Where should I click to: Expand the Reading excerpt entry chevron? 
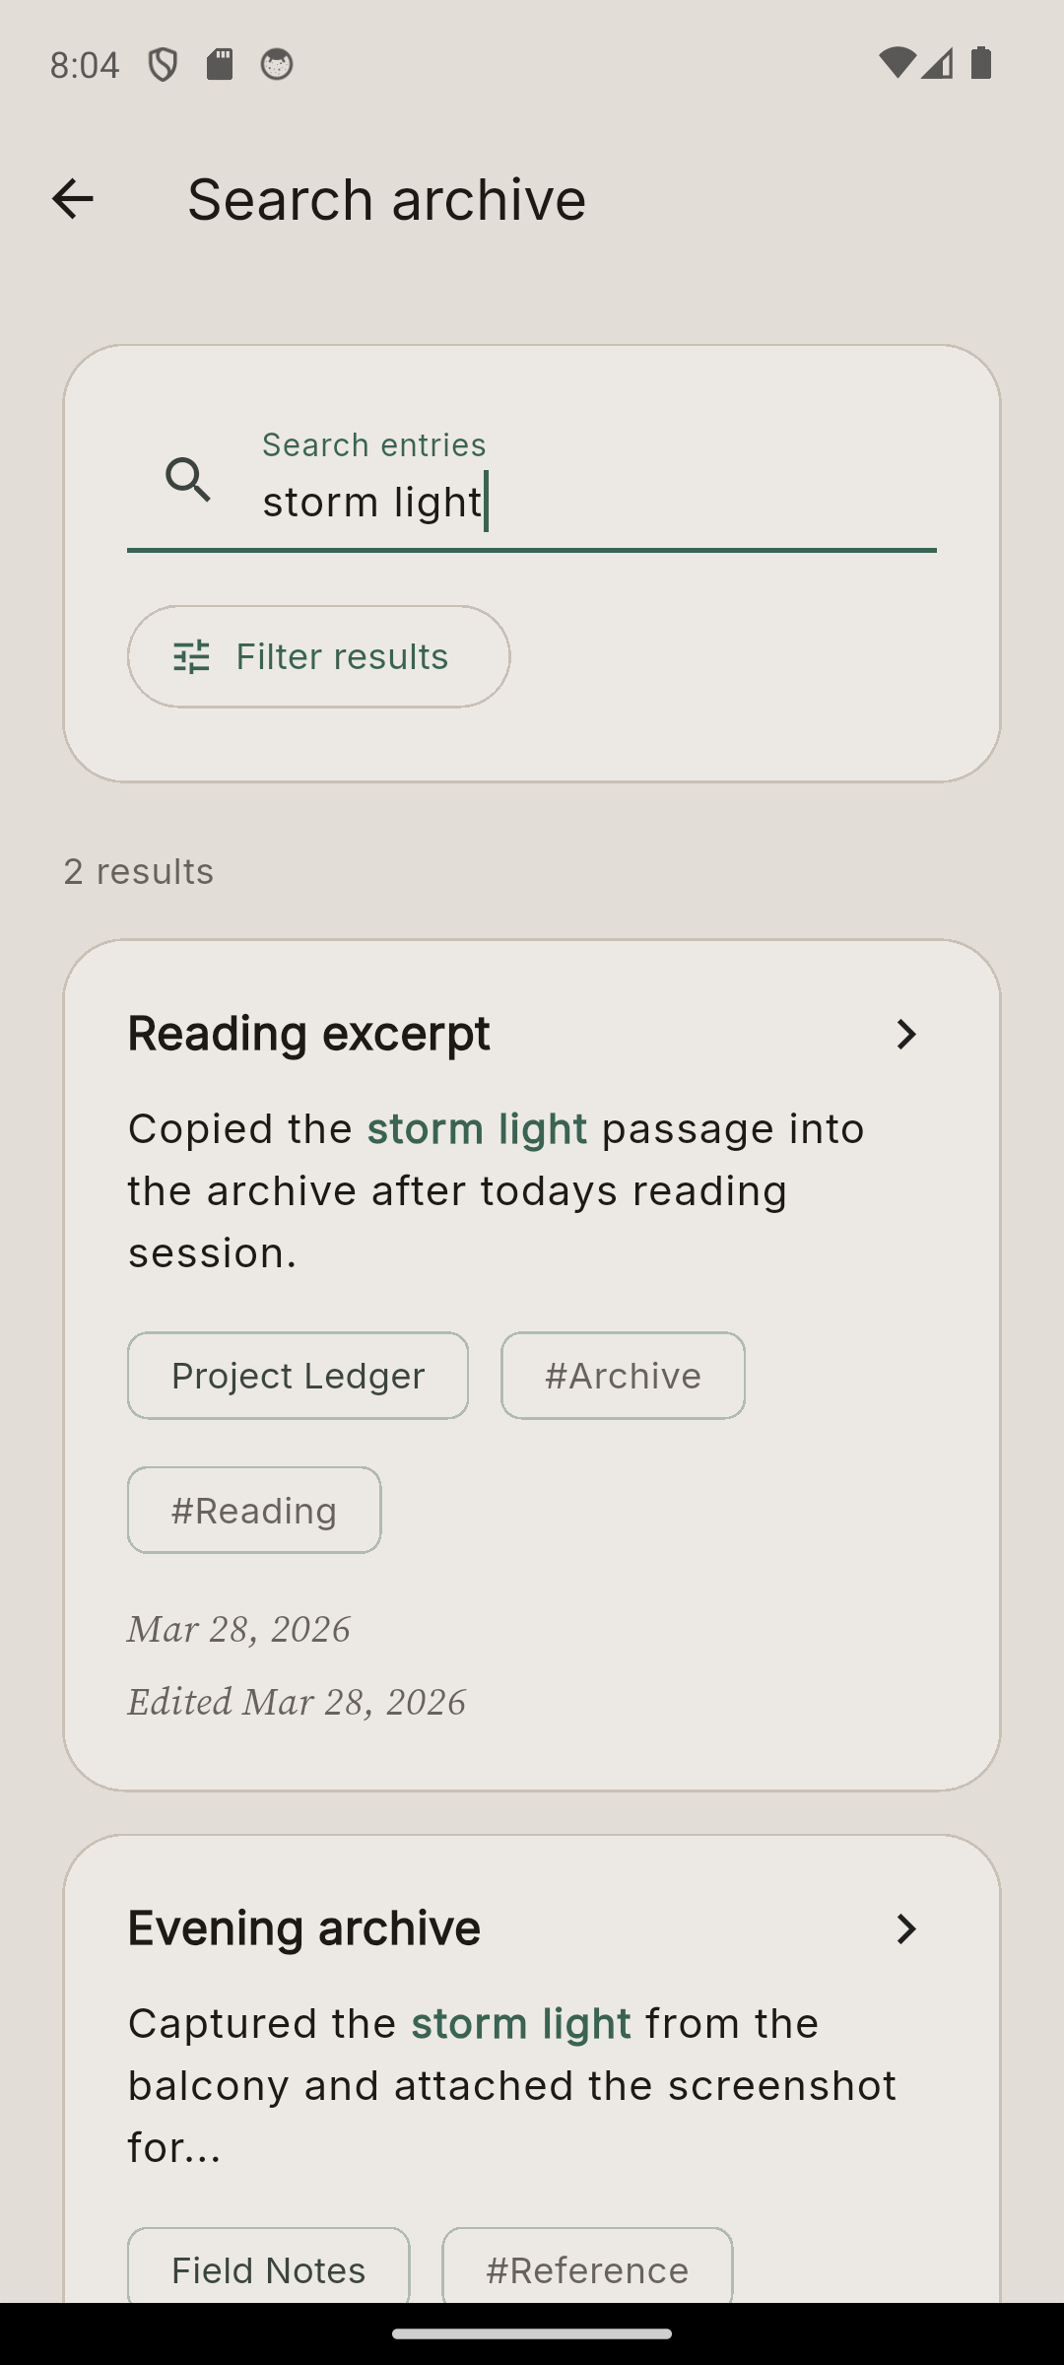(x=906, y=1035)
